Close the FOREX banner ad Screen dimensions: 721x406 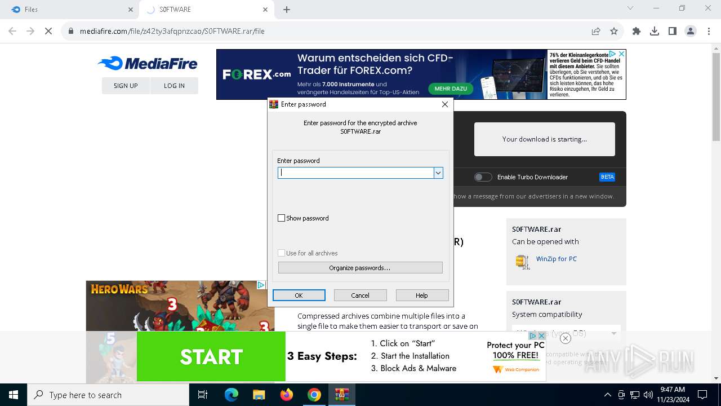[x=622, y=54]
